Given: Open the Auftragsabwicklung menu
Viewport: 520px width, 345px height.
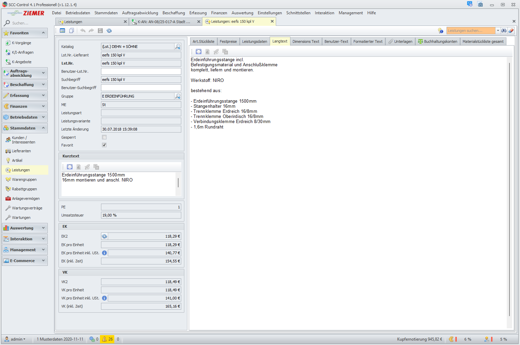Looking at the screenshot, I should 140,13.
